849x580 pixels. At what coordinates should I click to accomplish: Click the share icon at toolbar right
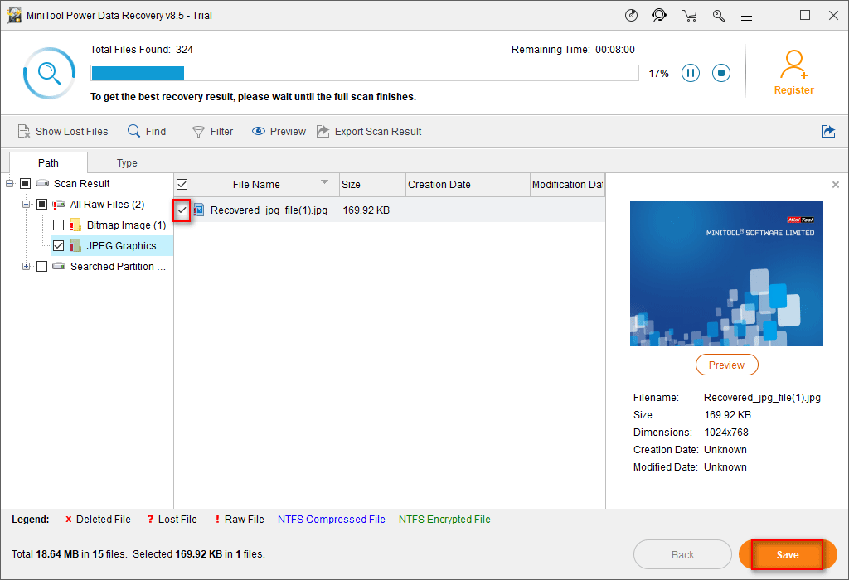coord(828,131)
